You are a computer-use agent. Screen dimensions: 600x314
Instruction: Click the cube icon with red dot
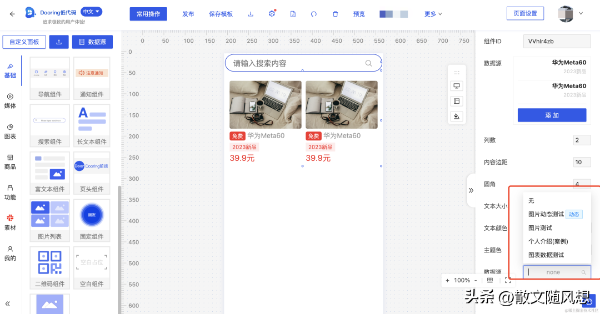pyautogui.click(x=272, y=14)
